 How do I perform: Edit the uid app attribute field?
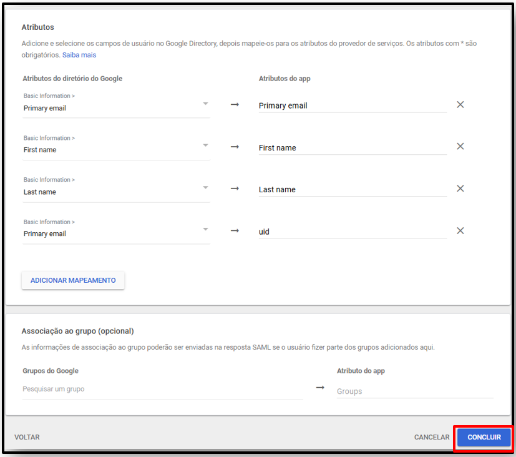pos(353,232)
